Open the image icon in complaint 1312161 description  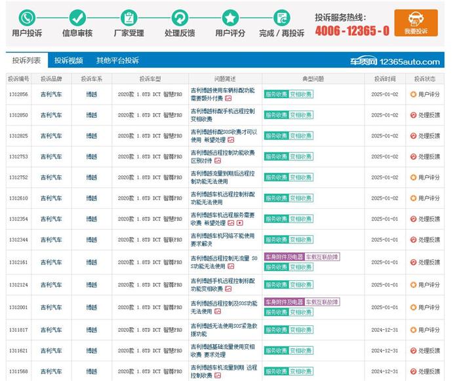pos(231,266)
